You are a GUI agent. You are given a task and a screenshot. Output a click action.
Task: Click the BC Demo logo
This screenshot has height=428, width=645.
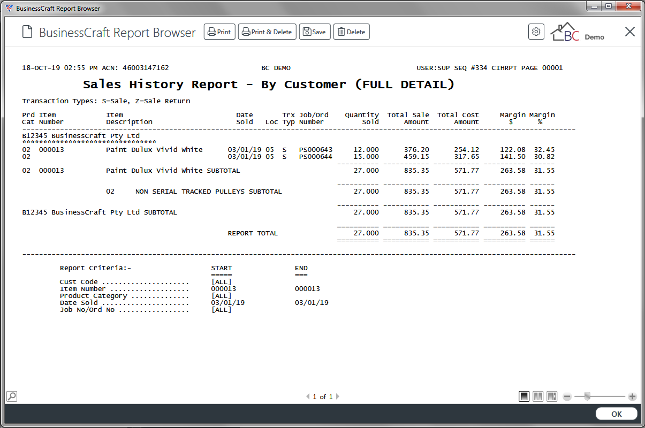tap(577, 32)
